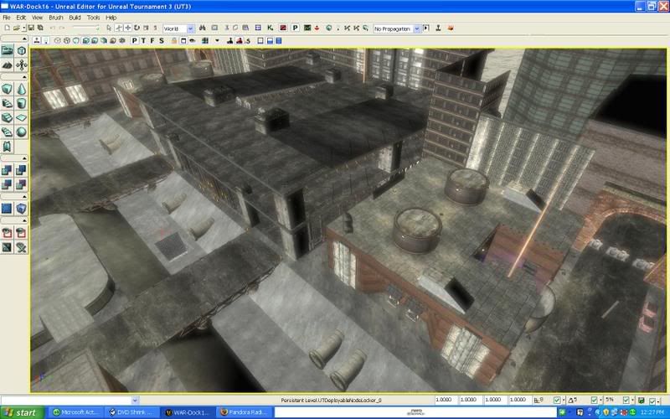Click the CSG Subtract icon

tap(22, 170)
